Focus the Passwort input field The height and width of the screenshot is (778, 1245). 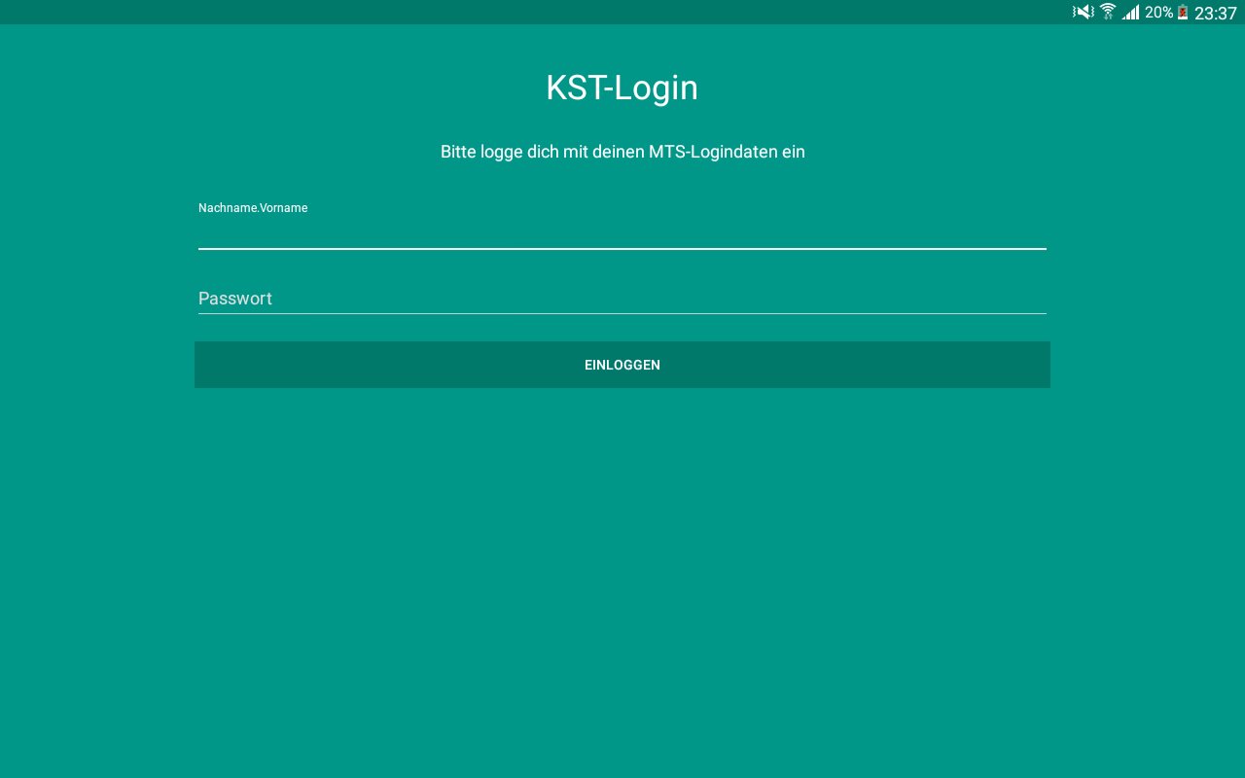(x=622, y=299)
